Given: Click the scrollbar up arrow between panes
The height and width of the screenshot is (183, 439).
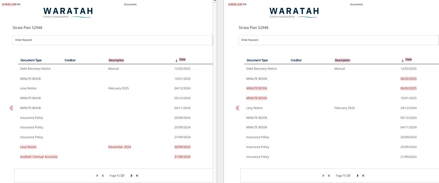Looking at the screenshot, I should click(215, 1).
